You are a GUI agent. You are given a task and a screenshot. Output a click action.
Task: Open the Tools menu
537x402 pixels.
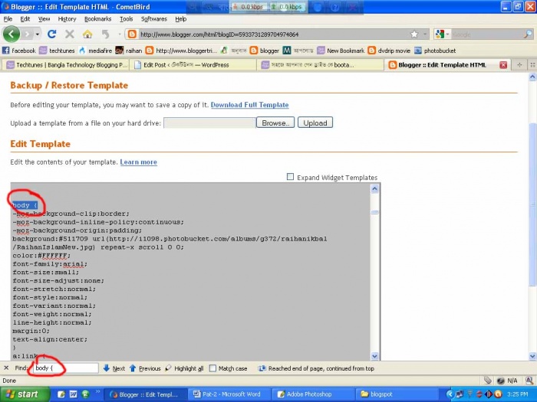(x=126, y=19)
